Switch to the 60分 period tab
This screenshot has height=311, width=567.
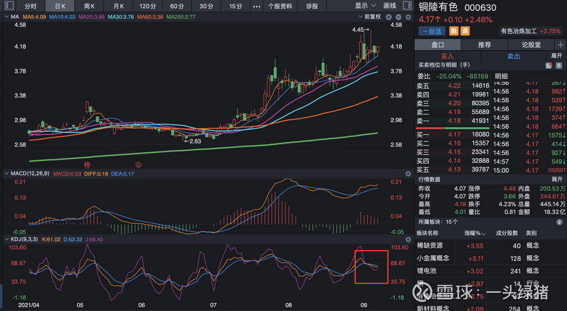[x=177, y=6]
